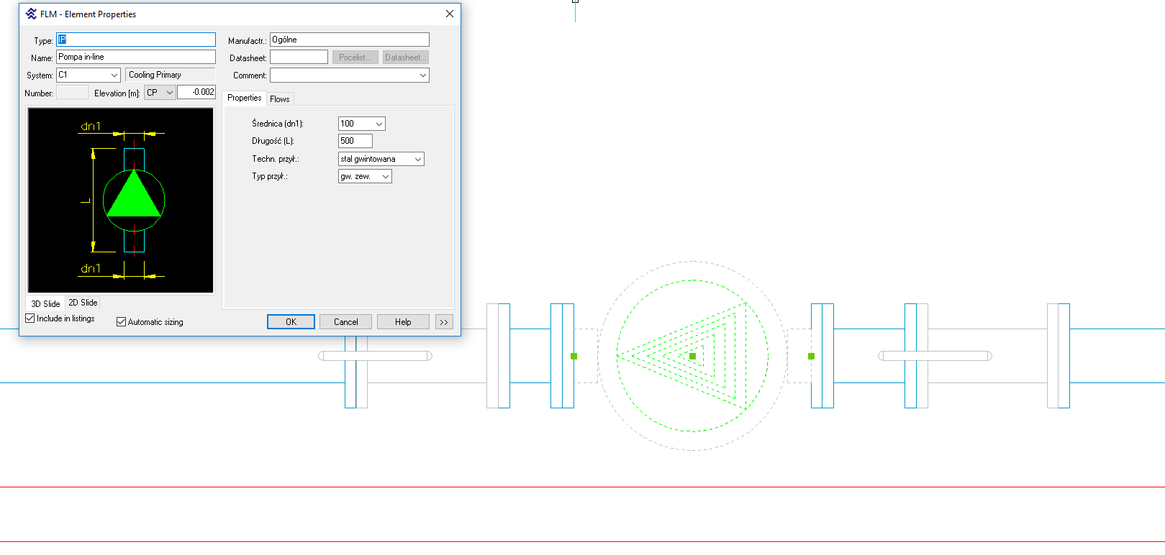Click the pump preview slide image
The width and height of the screenshot is (1165, 555).
click(121, 201)
